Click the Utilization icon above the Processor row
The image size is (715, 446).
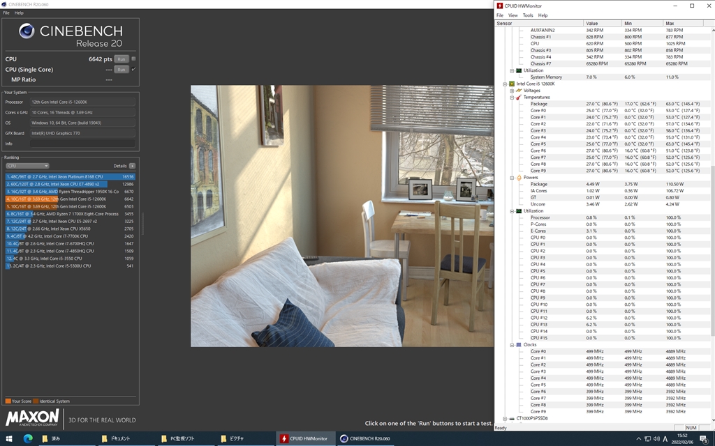519,210
